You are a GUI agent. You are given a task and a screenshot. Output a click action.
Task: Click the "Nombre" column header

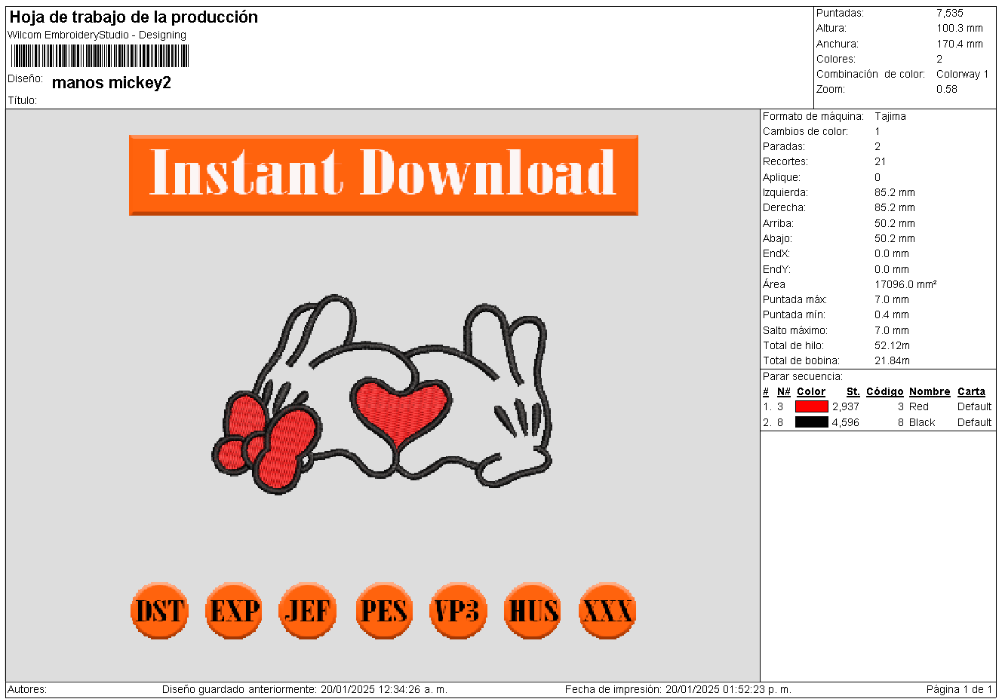[930, 391]
